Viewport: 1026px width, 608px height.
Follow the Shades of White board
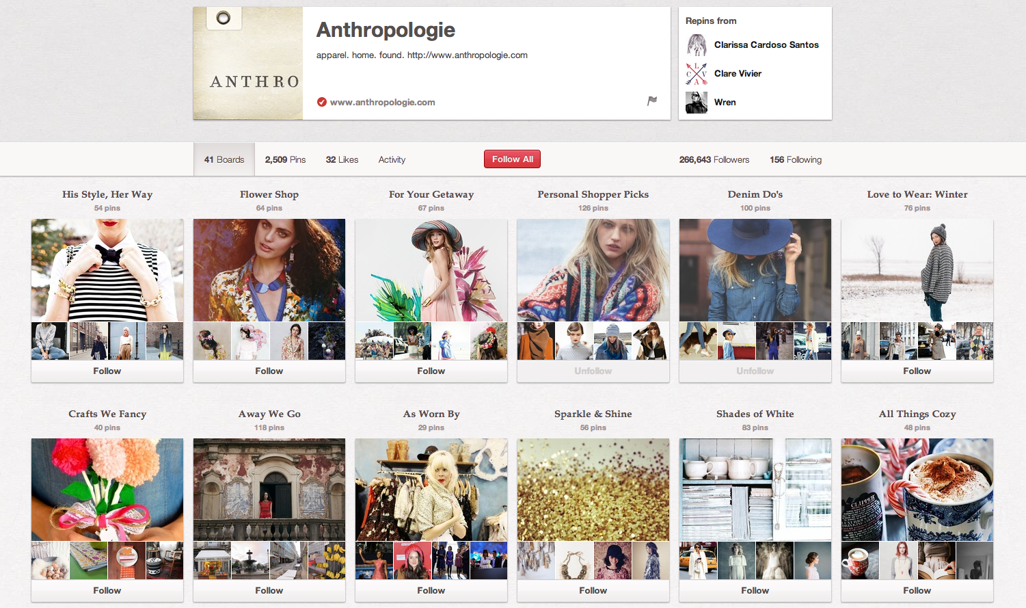pyautogui.click(x=755, y=590)
